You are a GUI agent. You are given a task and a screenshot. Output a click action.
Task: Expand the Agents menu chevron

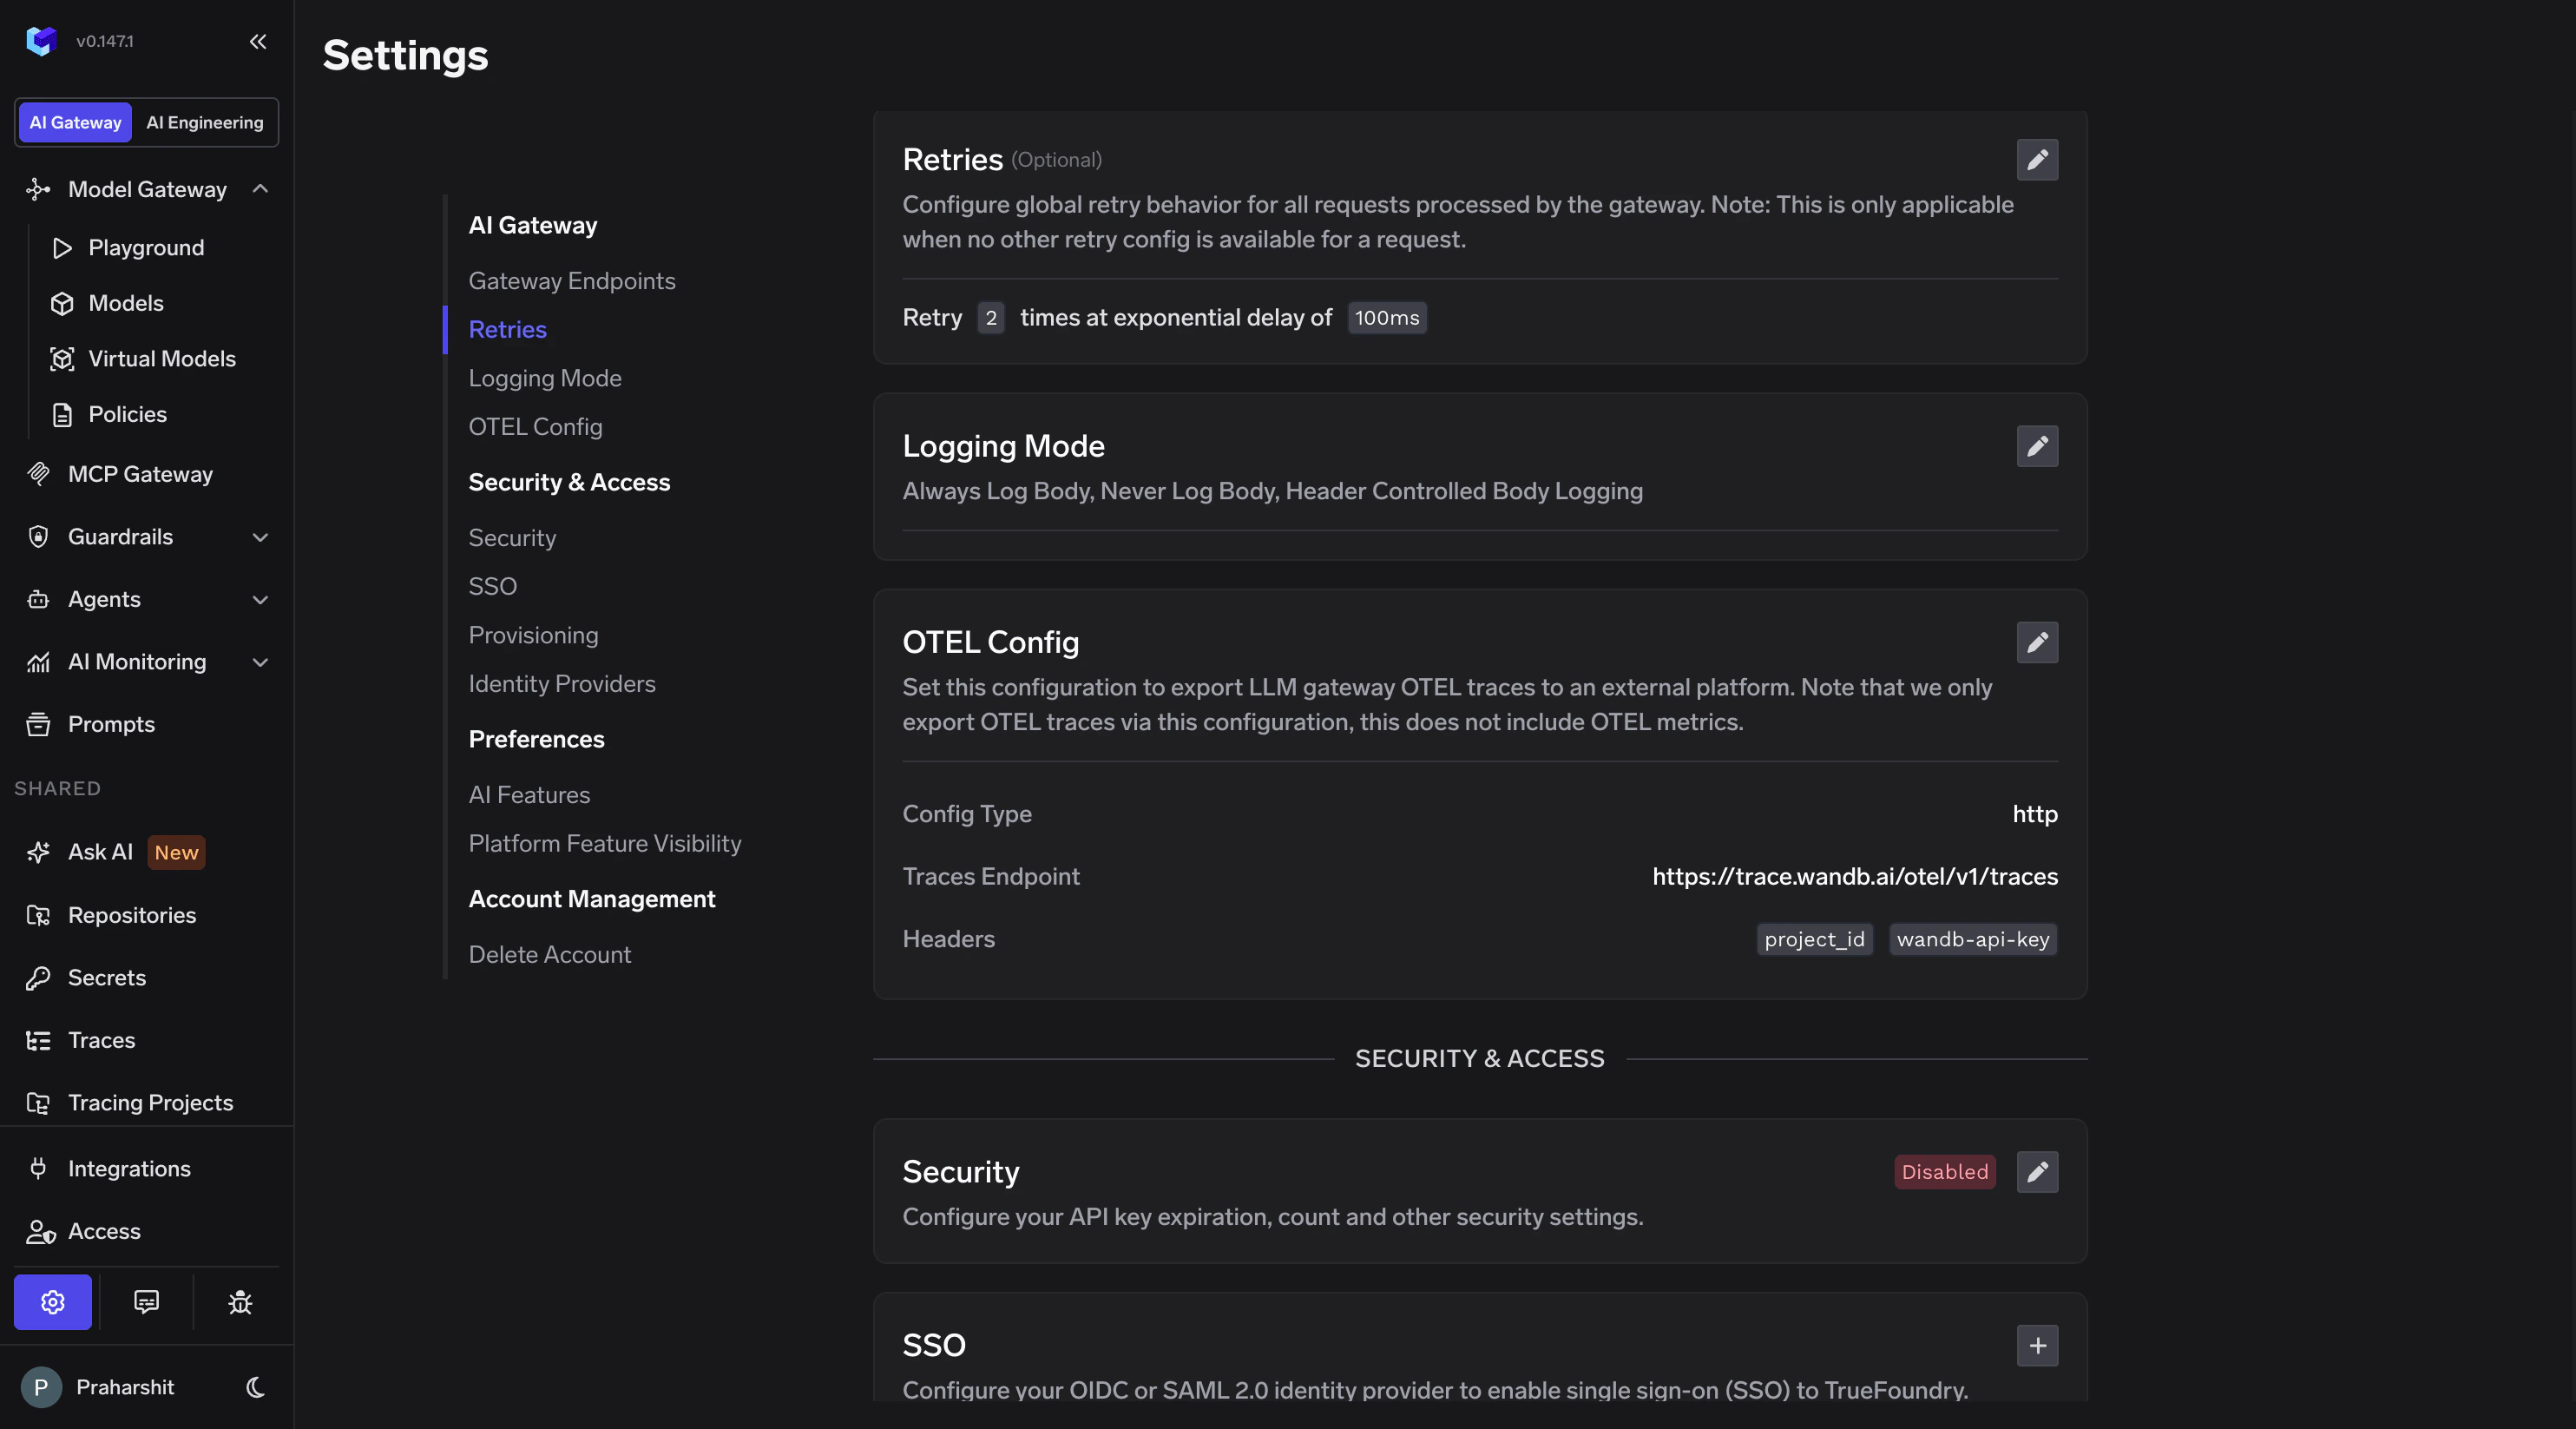pos(260,599)
